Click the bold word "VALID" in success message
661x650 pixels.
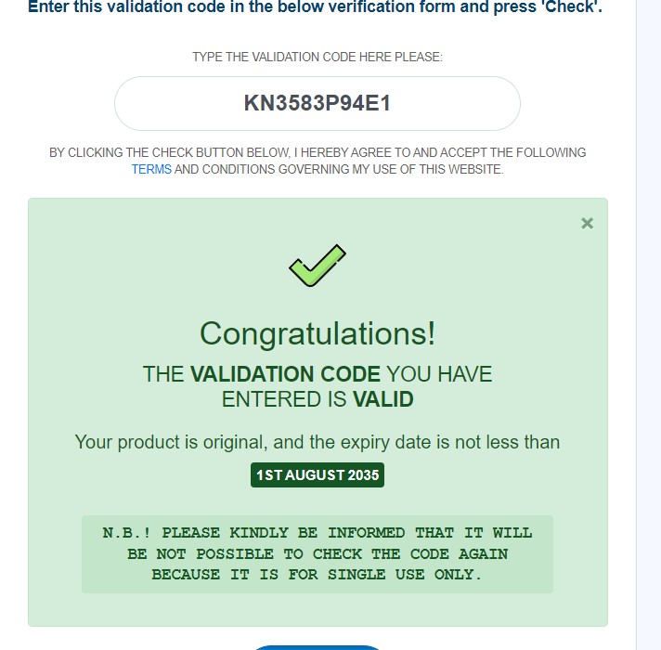pyautogui.click(x=382, y=399)
